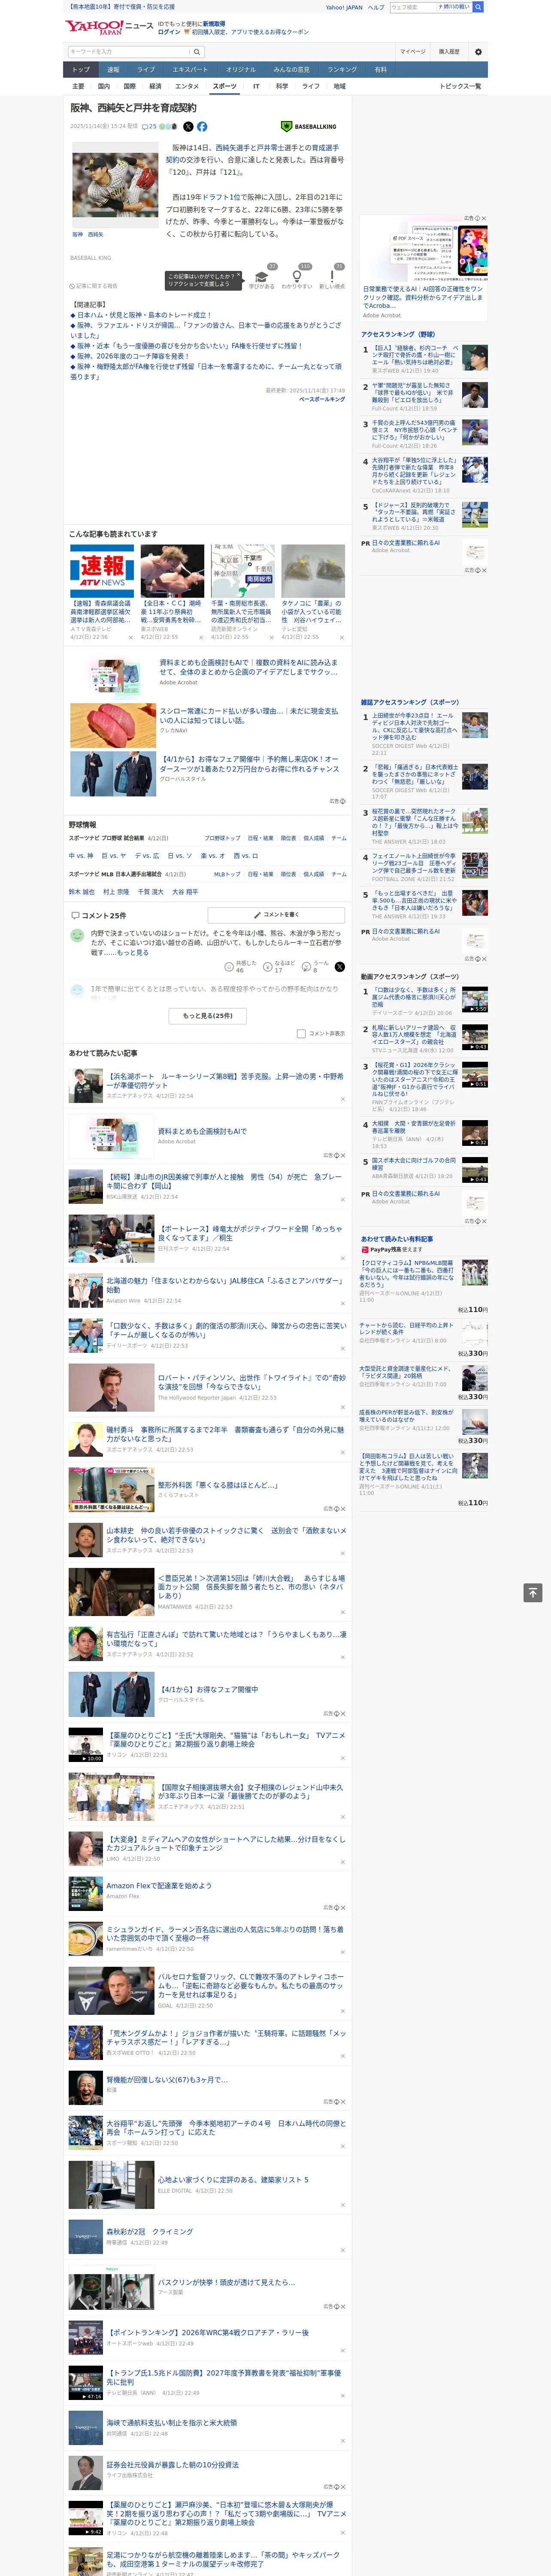This screenshot has height=2576, width=551.
Task: Click the BASEBALLKING publisher logo
Action: (x=309, y=127)
